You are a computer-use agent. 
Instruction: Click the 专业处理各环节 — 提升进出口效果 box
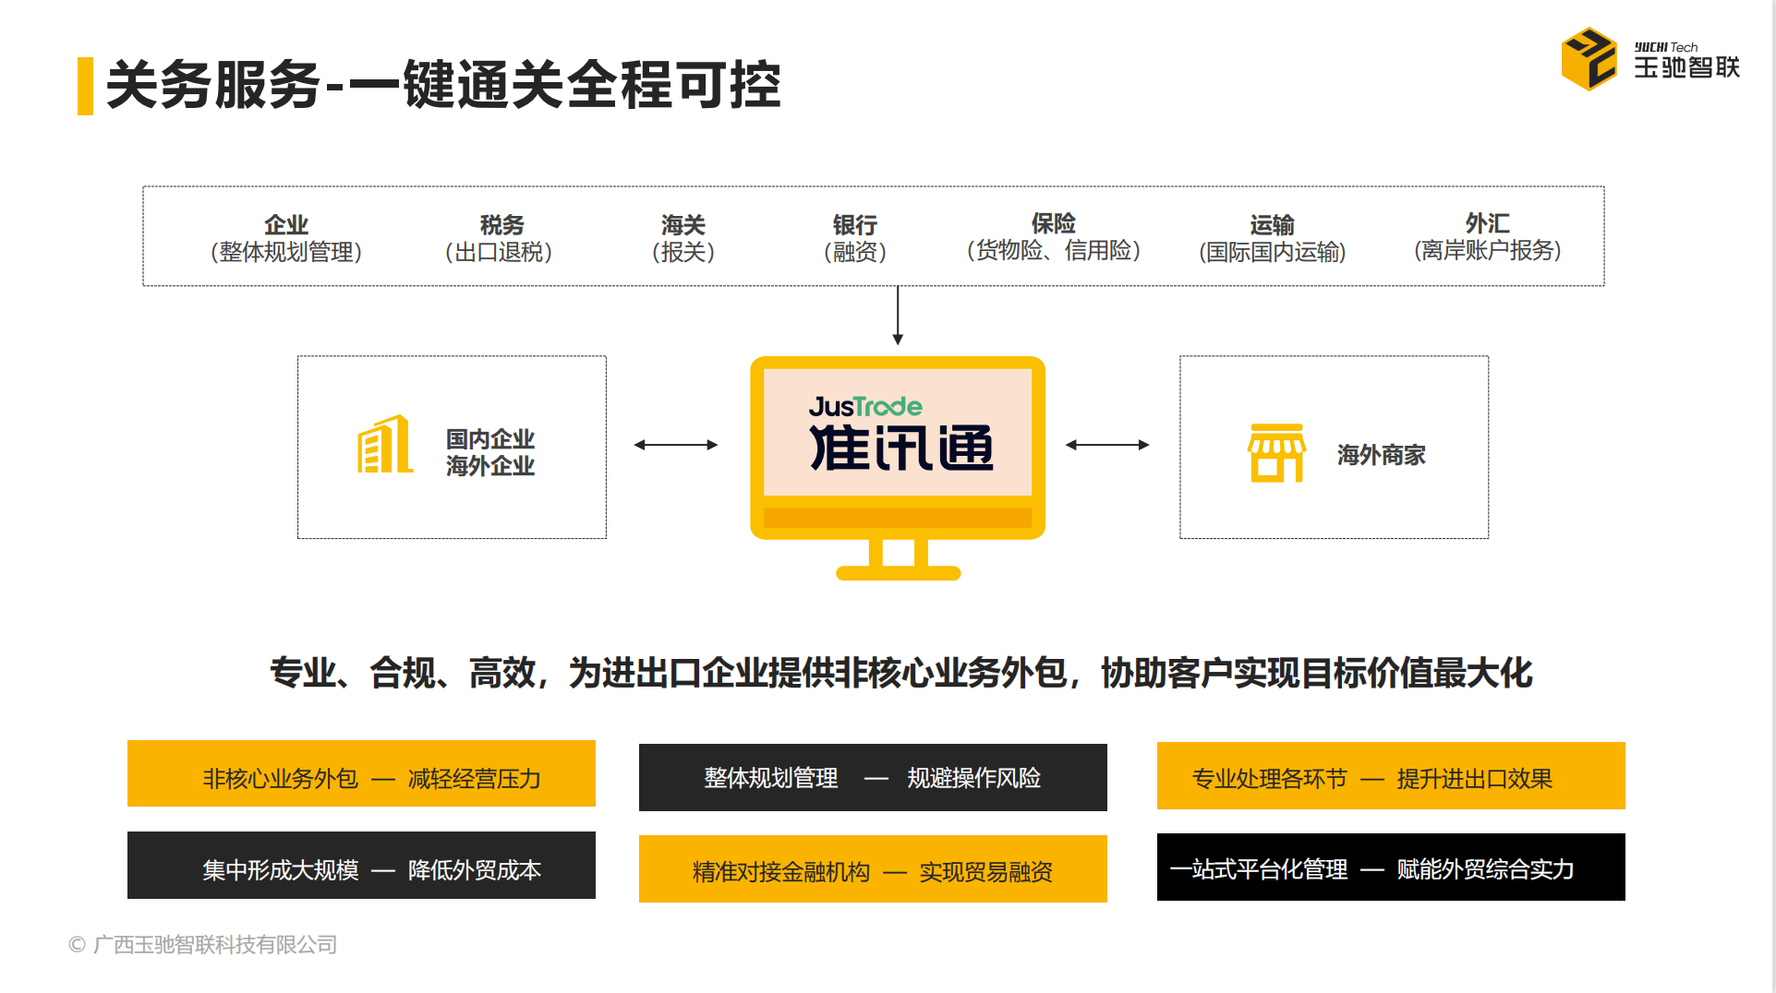pyautogui.click(x=1391, y=775)
